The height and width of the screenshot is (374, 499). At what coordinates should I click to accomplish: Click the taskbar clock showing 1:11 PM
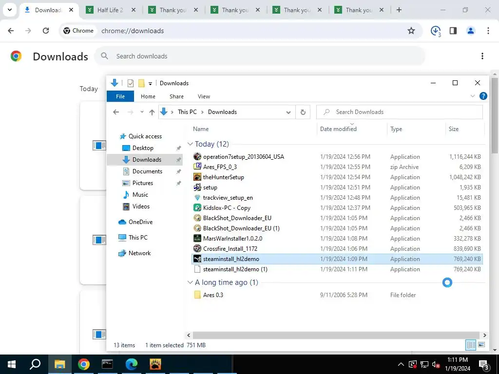click(458, 364)
